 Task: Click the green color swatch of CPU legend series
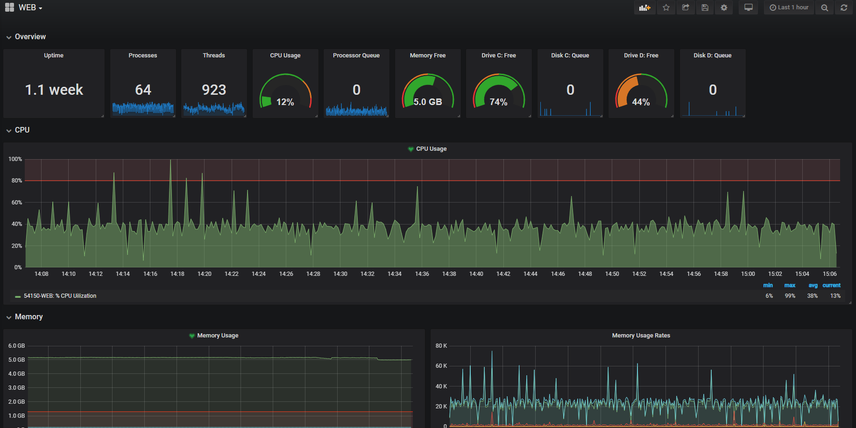click(x=18, y=296)
